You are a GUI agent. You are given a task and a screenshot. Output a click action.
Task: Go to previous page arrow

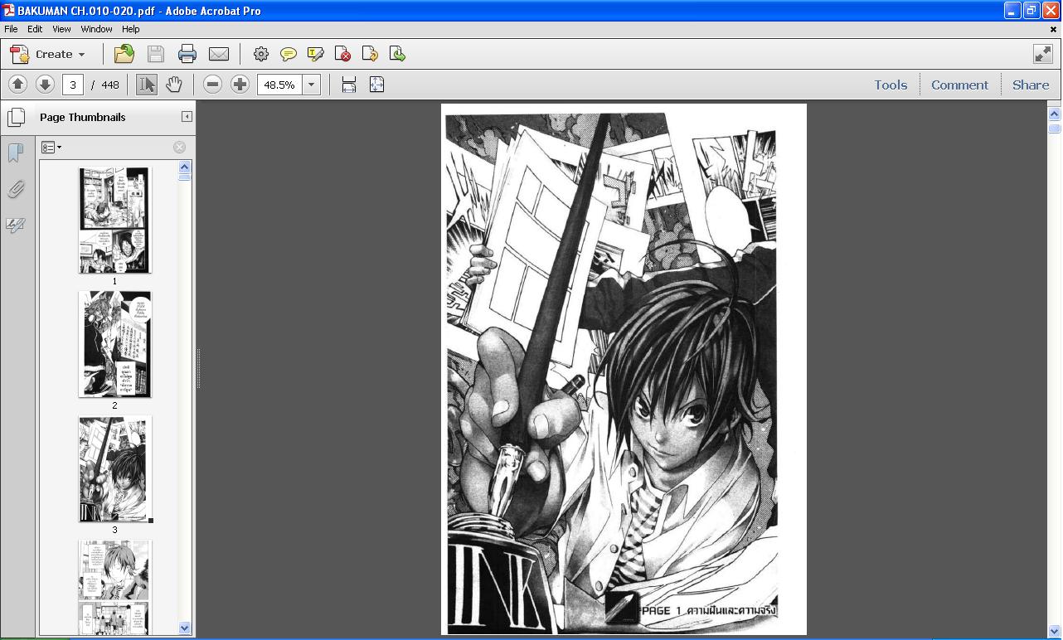(17, 85)
